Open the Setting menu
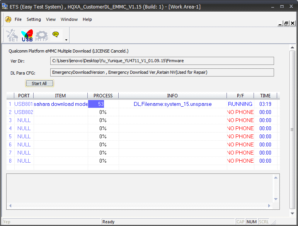This screenshot has height=226, width=298. 34,19
